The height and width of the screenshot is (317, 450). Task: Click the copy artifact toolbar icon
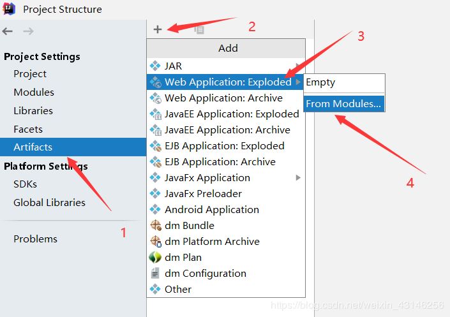coord(199,29)
